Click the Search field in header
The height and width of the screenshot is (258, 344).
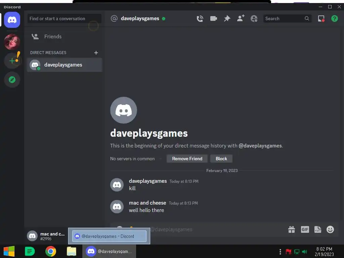point(287,19)
